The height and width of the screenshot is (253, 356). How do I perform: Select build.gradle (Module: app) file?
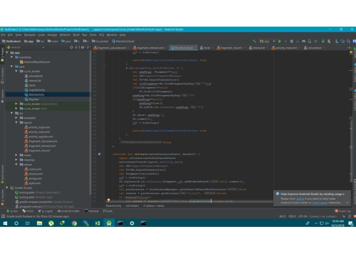pos(34,197)
